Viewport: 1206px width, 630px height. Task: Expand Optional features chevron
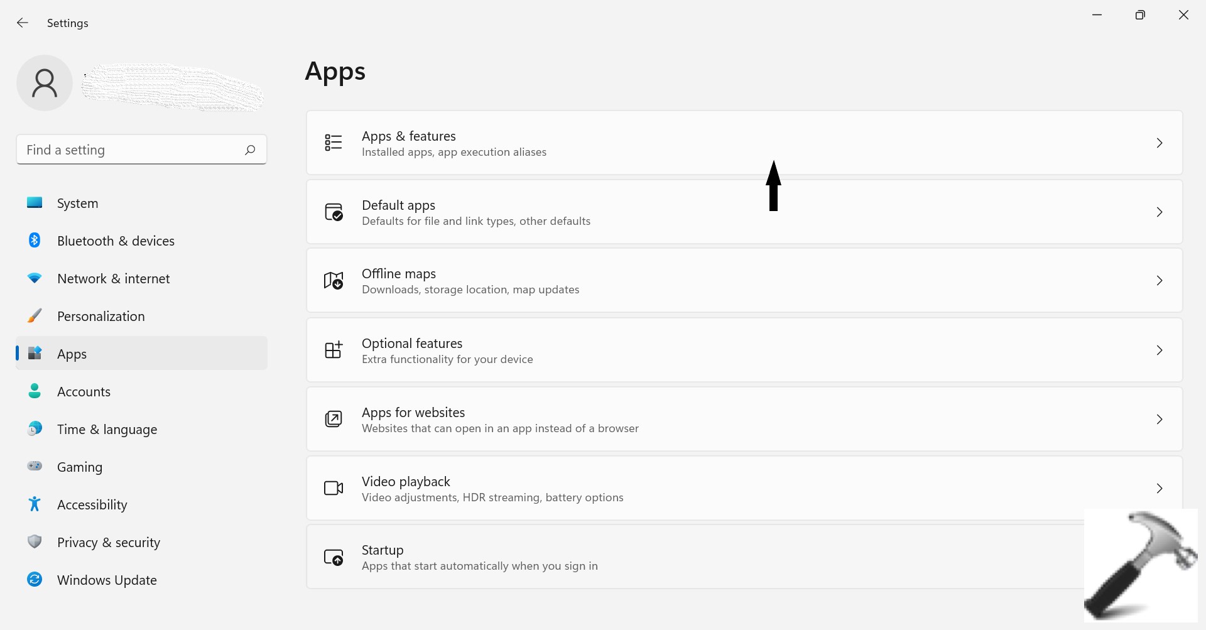1160,350
